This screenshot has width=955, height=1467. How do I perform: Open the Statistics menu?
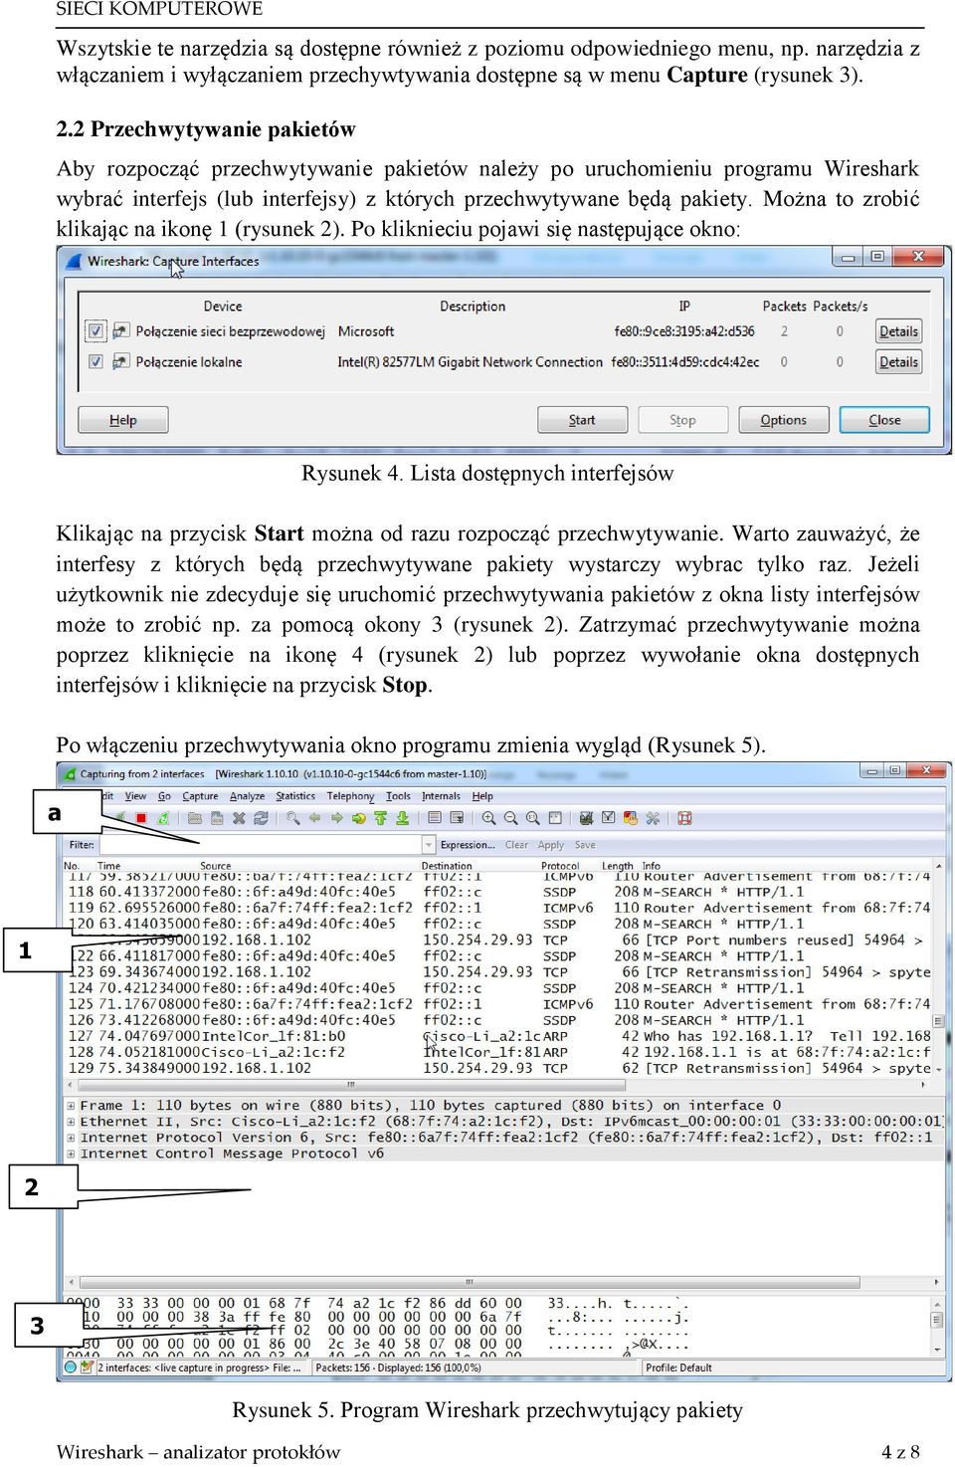[x=295, y=796]
